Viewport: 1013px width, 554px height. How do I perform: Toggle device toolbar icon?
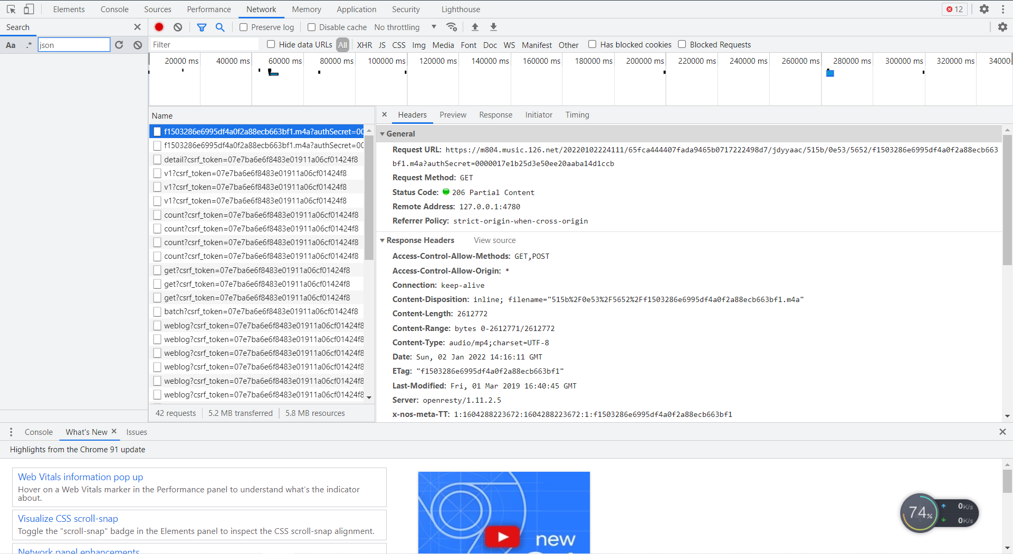(29, 9)
